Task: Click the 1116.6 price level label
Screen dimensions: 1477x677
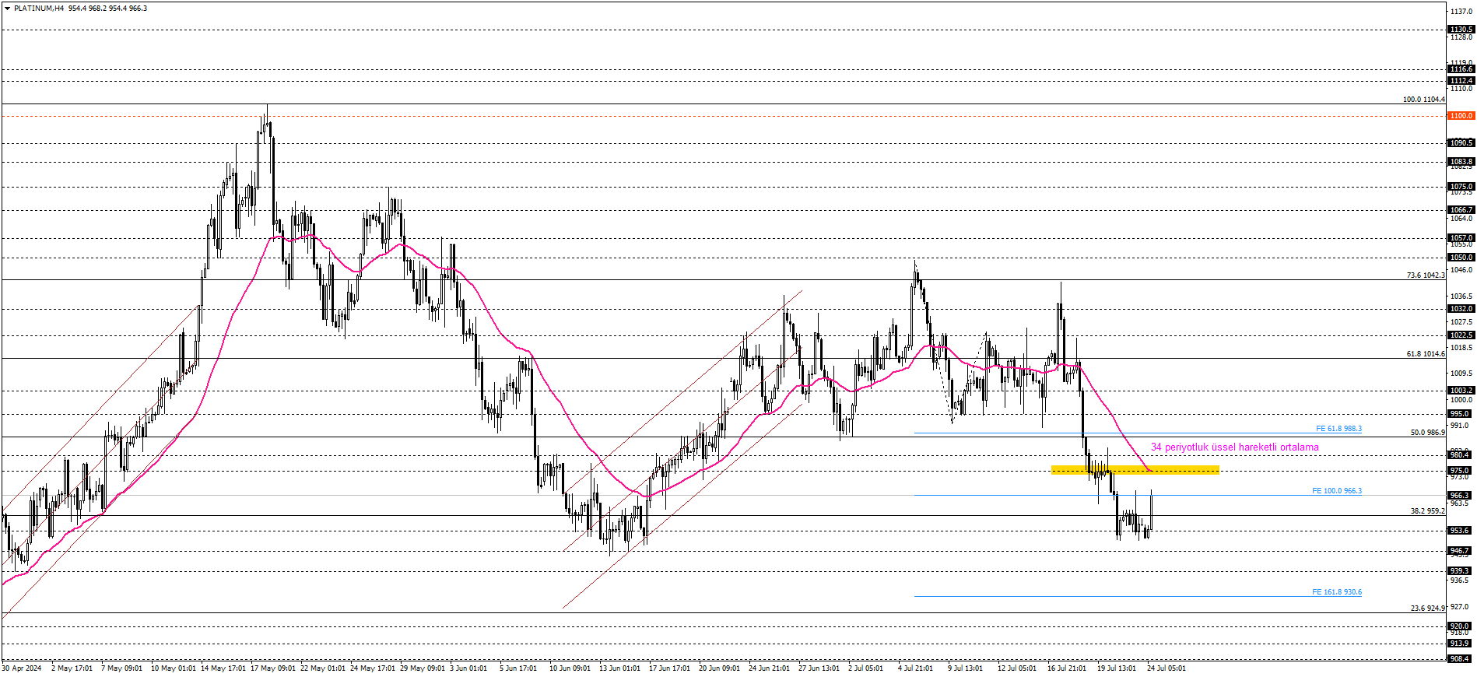Action: point(1461,69)
